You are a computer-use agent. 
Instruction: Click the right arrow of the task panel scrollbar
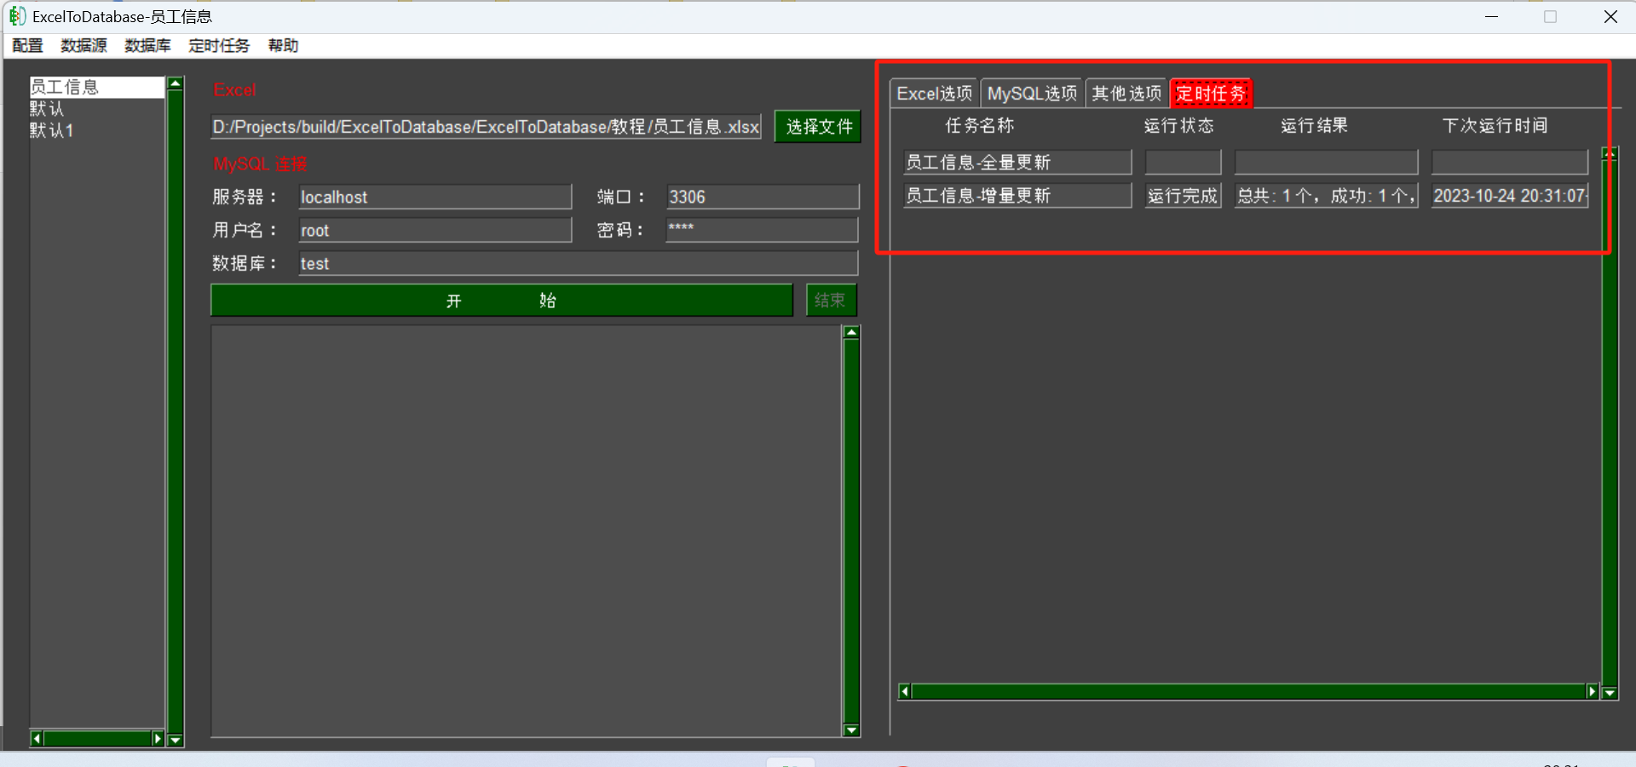pos(1592,691)
